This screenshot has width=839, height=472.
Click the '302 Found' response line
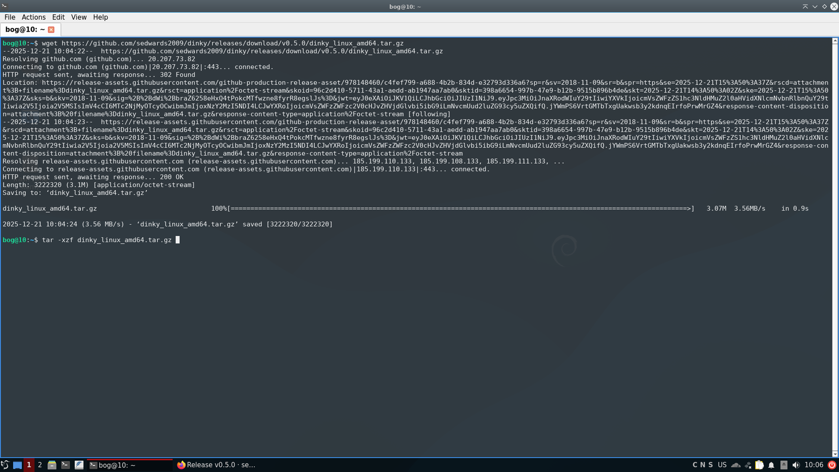point(99,75)
